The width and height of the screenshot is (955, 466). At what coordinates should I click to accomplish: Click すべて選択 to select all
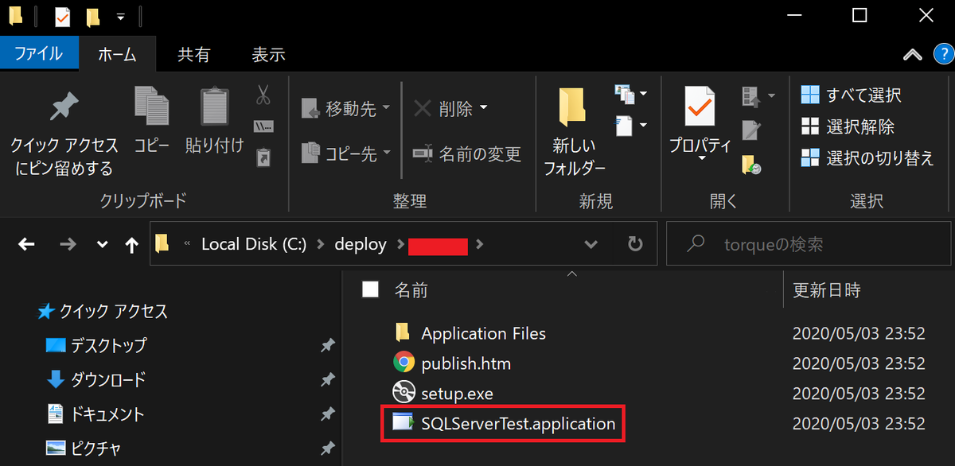tap(851, 95)
